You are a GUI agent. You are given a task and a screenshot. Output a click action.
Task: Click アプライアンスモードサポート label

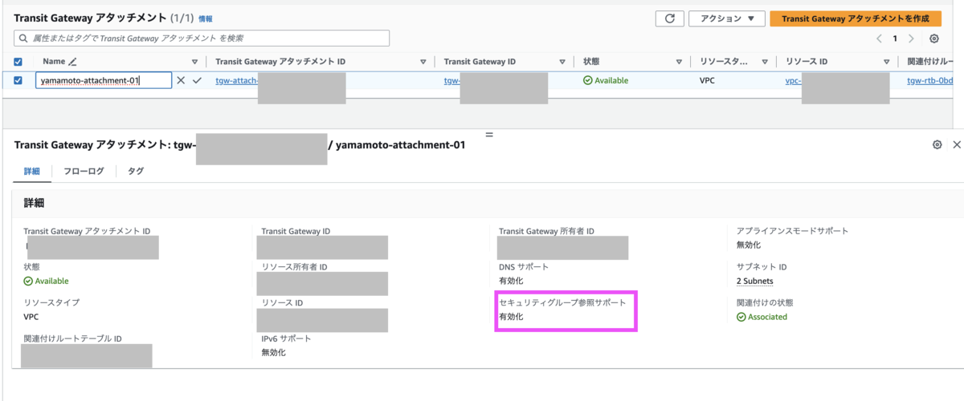tap(793, 231)
